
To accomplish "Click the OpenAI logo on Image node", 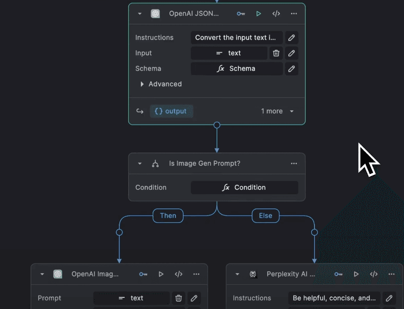I will (x=58, y=274).
